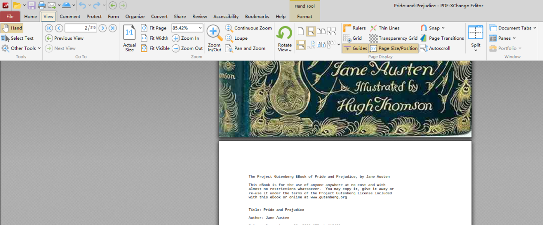The image size is (543, 225).
Task: Open the Help tab
Action: click(x=281, y=17)
